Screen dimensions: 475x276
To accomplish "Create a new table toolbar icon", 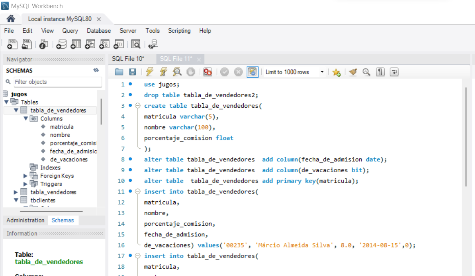I will pyautogui.click(x=76, y=44).
